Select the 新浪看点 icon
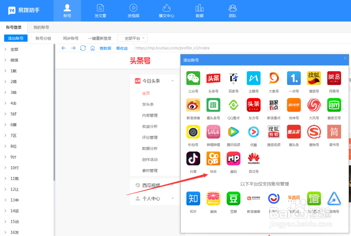 [x=274, y=105]
